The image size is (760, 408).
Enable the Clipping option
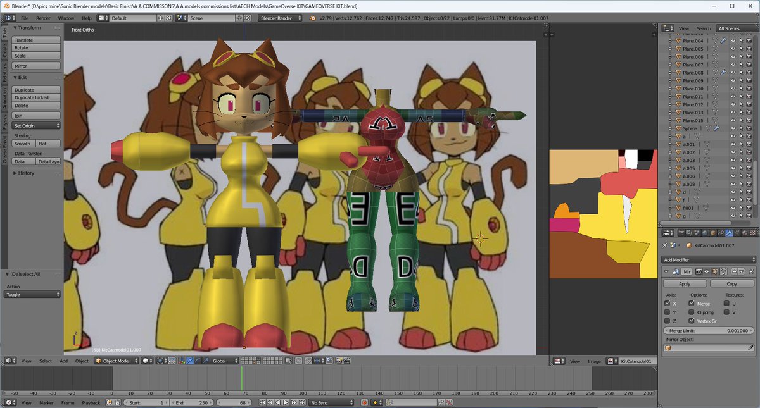coord(691,312)
